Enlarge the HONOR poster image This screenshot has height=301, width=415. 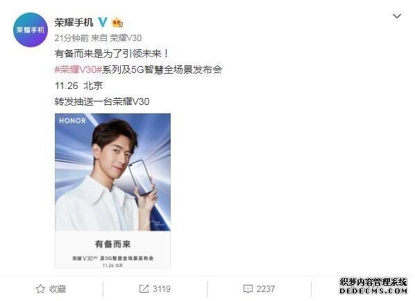click(112, 190)
